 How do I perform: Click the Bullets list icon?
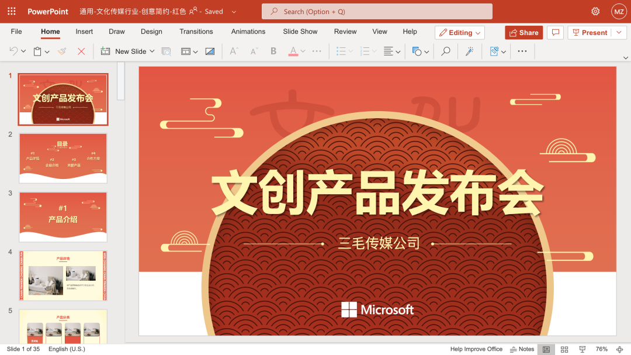point(341,51)
